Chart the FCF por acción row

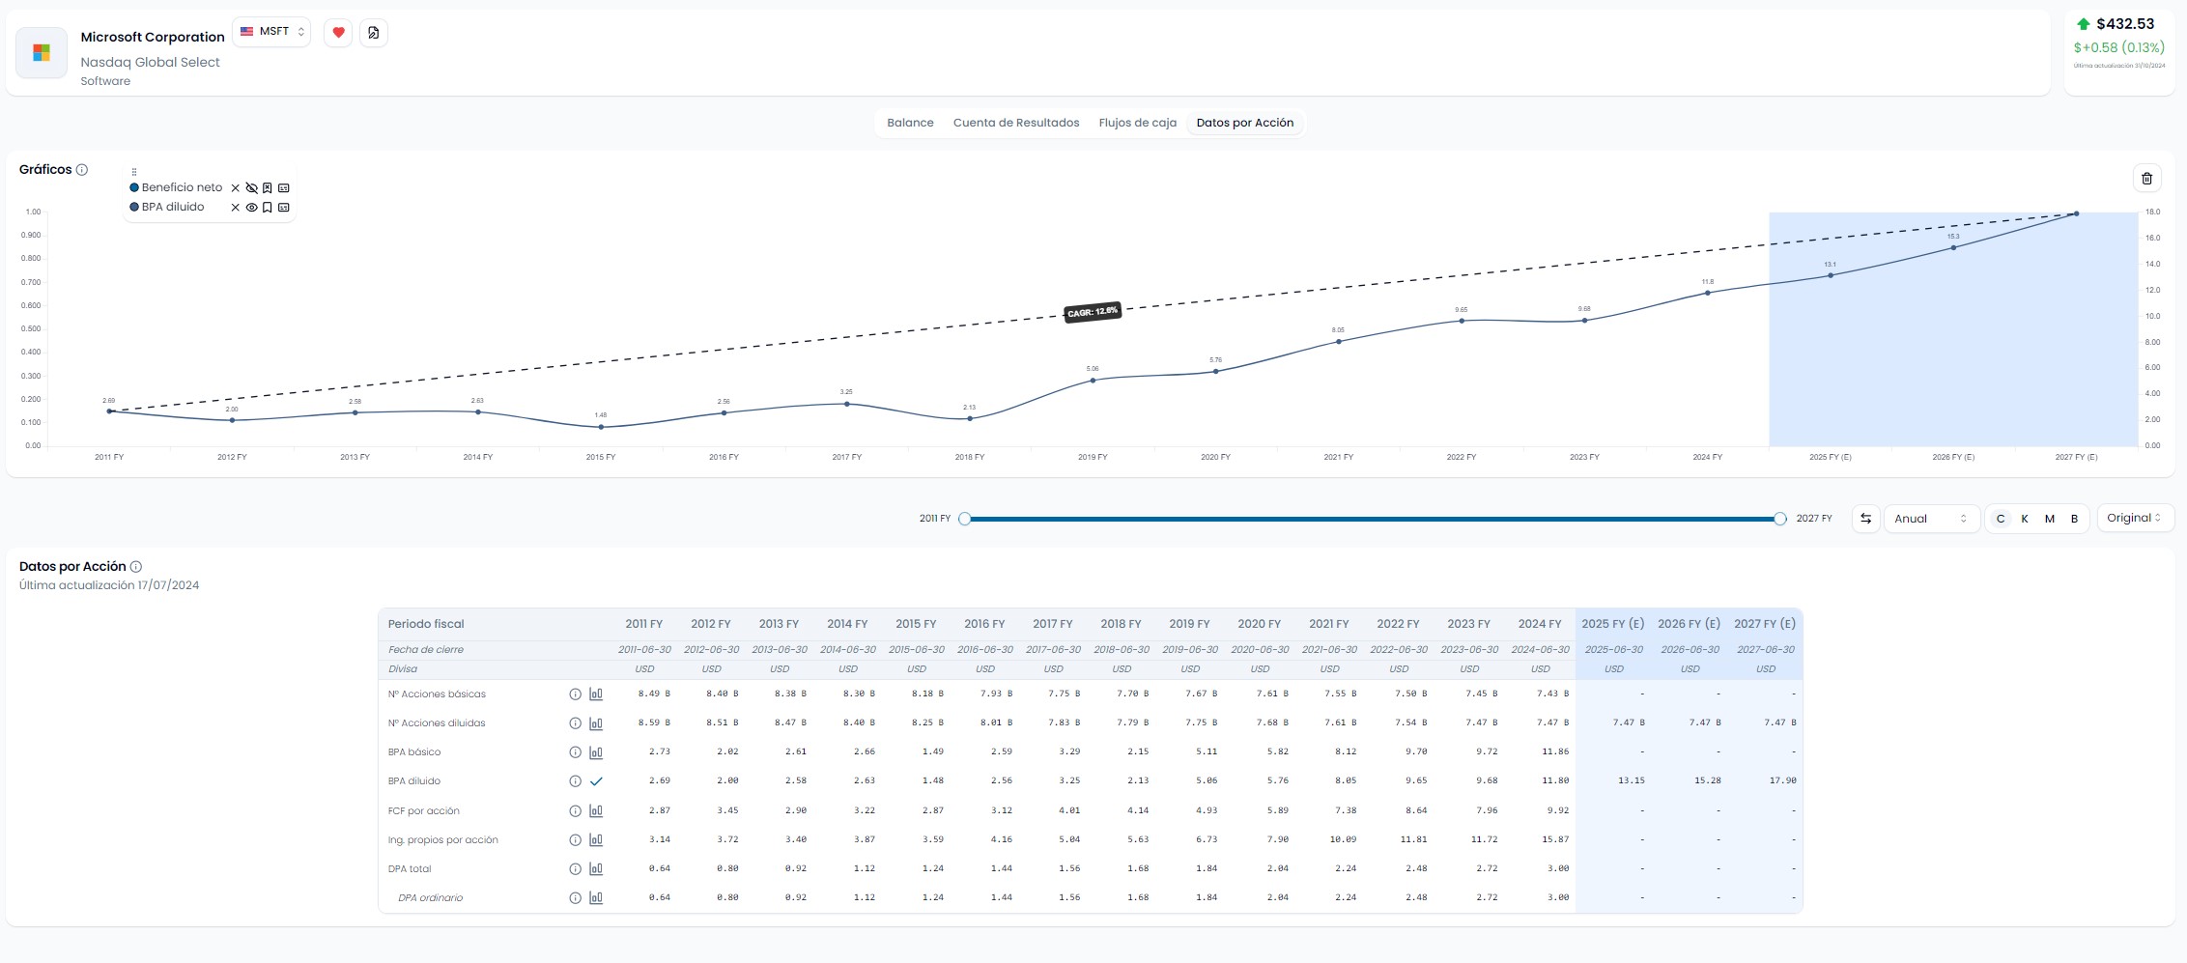[596, 811]
